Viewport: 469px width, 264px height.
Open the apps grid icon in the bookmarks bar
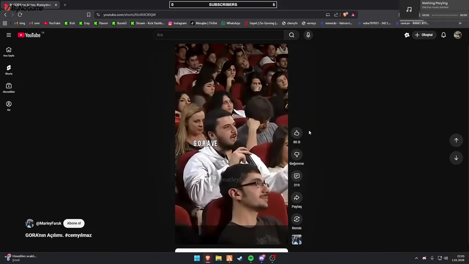(x=5, y=23)
